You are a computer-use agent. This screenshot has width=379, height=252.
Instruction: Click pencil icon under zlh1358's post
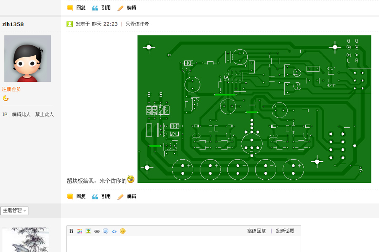120,197
